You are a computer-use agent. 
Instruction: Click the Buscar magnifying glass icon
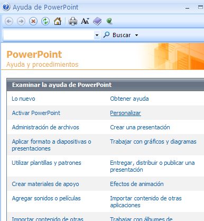coord(106,34)
